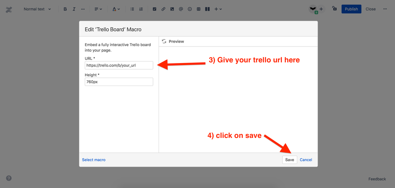Click the Trello URL input field
Screen dimensions: 395x188
(x=119, y=65)
